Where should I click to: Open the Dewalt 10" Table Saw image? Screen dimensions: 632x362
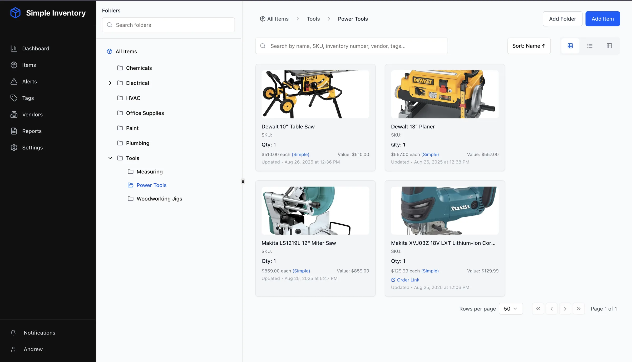pos(315,94)
